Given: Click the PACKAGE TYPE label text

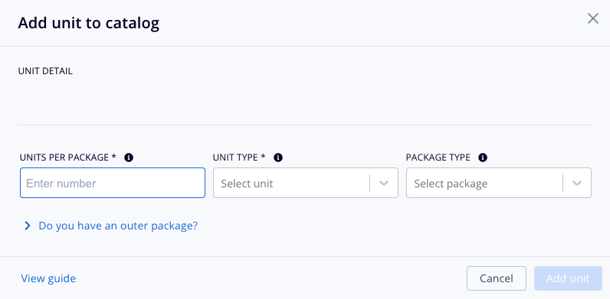Looking at the screenshot, I should tap(438, 158).
